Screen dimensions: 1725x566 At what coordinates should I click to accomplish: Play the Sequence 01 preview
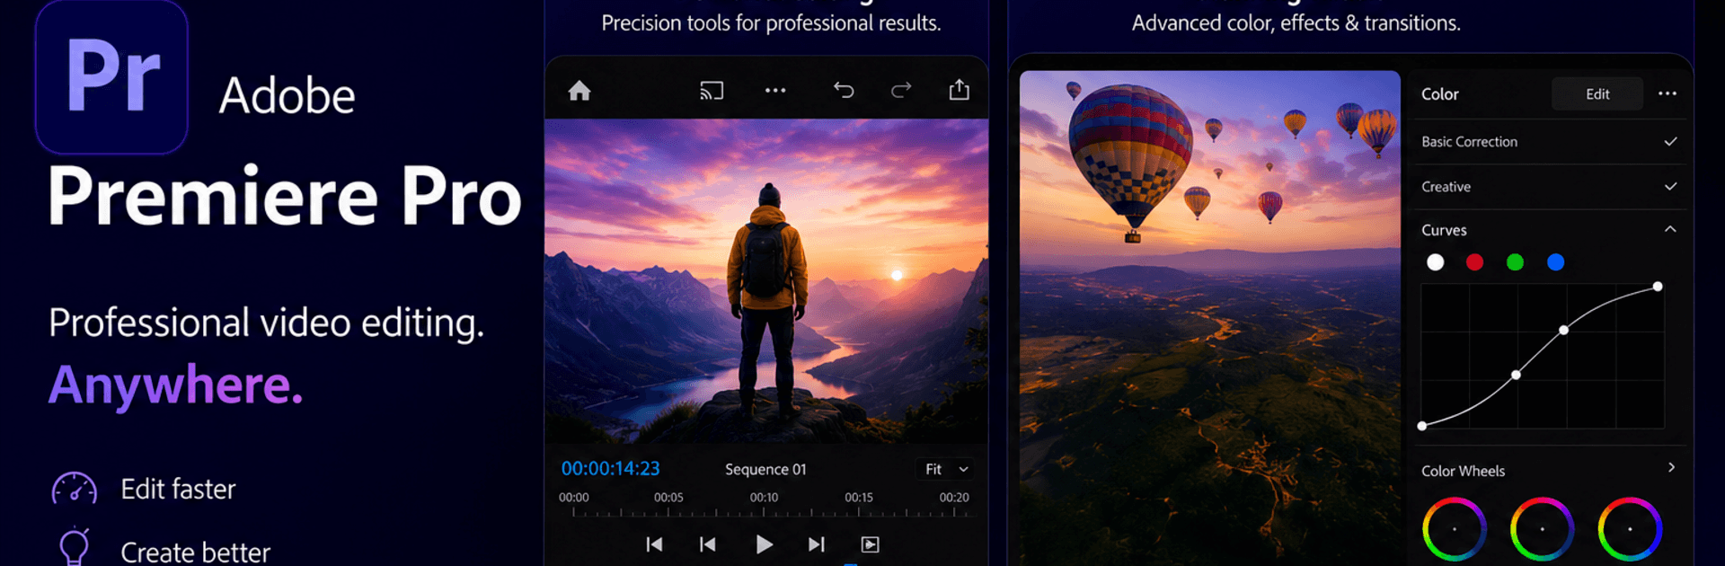click(764, 544)
